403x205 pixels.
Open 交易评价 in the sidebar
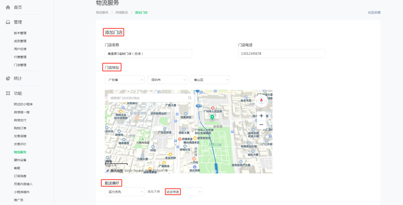[x=20, y=144]
